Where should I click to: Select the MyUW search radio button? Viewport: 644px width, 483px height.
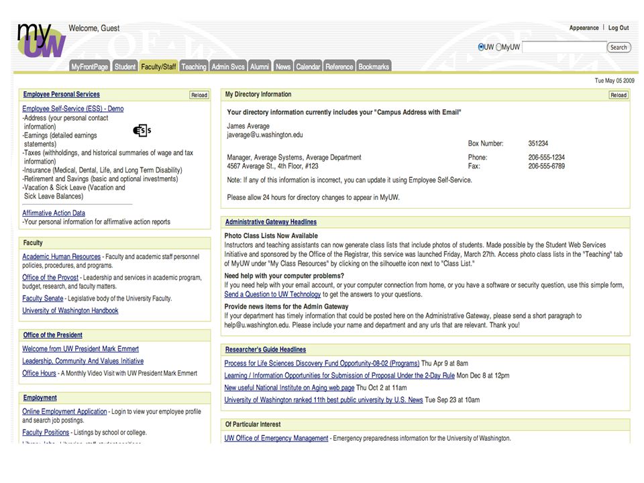[x=498, y=47]
